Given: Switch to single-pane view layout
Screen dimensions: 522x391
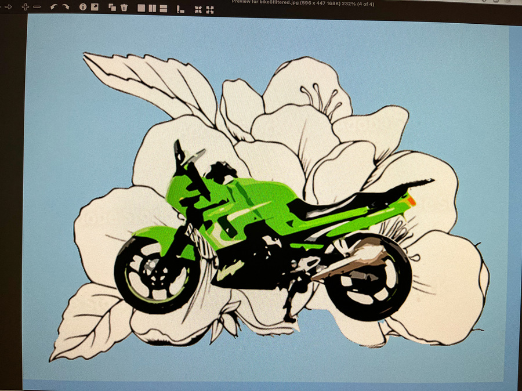Looking at the screenshot, I should point(142,8).
